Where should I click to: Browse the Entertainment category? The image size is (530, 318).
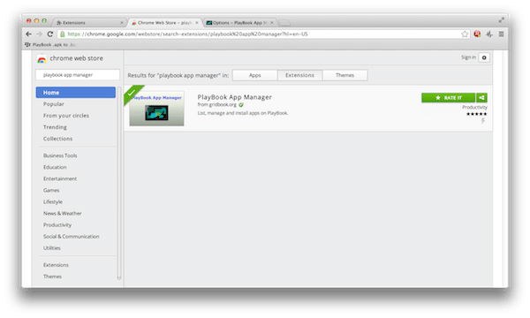click(x=60, y=178)
